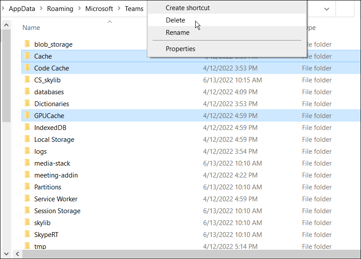The image size is (361, 259).
Task: Select the Local Storage folder name
Action: [55, 140]
